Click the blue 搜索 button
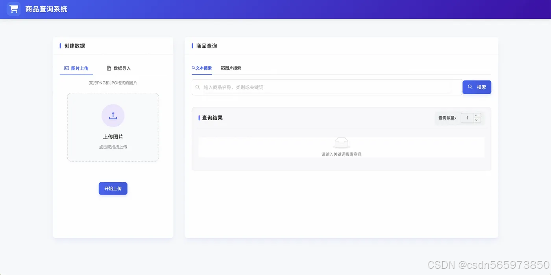The height and width of the screenshot is (275, 551). pyautogui.click(x=477, y=87)
